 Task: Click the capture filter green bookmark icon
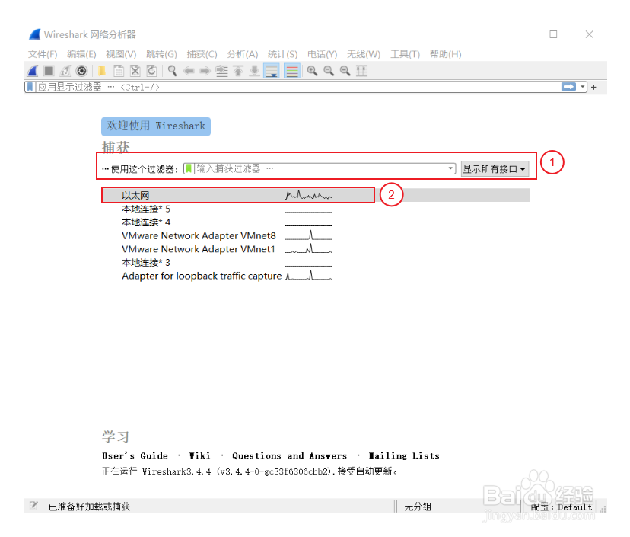coord(189,168)
